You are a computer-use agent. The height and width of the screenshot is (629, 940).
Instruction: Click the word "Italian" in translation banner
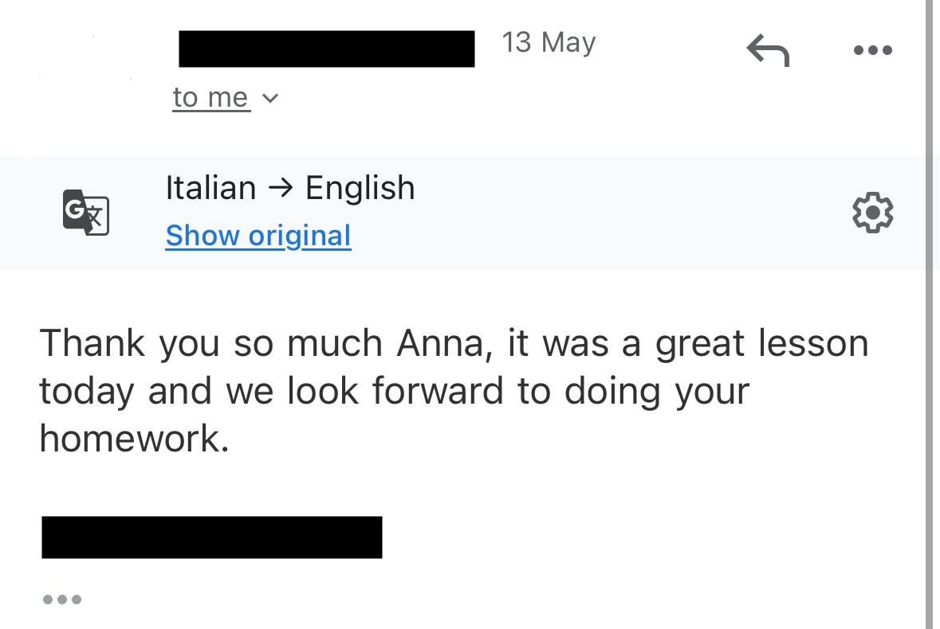tap(210, 189)
